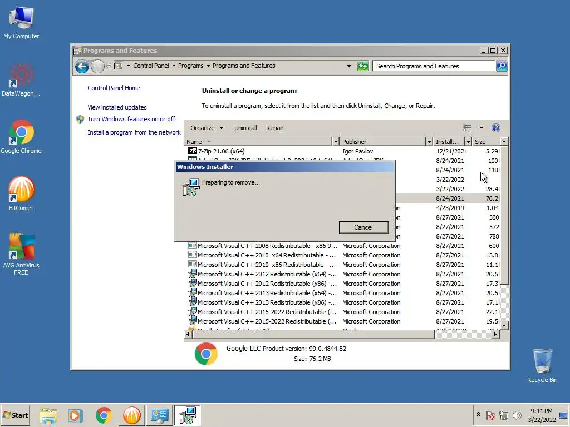Switch to Chrome in the taskbar
Screen dimensions: 570x427
[104, 415]
